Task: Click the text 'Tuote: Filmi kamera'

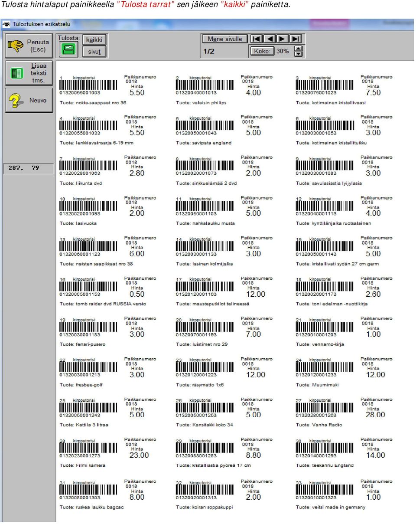Action: pos(83,465)
